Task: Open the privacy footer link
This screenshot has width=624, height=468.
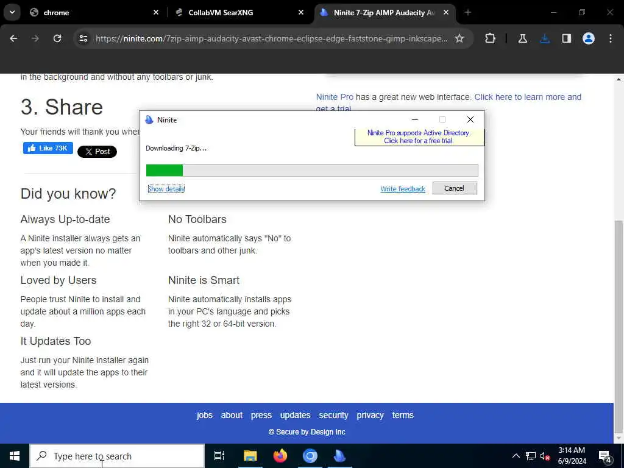Action: click(x=370, y=415)
